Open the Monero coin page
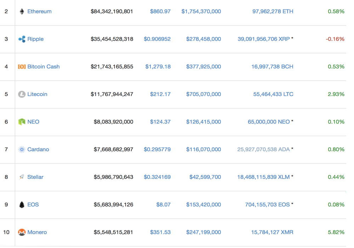This screenshot has height=248, width=354. point(37,232)
